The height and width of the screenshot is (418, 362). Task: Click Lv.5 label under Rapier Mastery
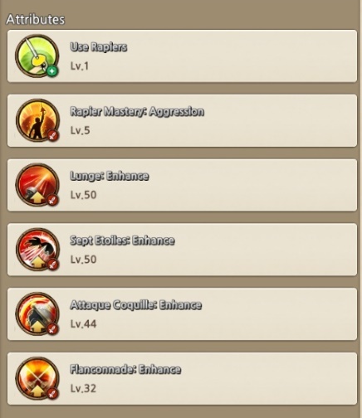(x=81, y=130)
